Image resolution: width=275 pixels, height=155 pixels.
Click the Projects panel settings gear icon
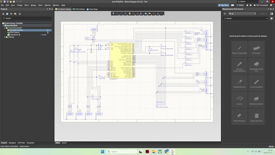[x=20, y=14]
